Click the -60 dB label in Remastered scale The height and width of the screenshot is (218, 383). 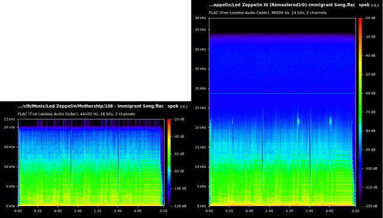point(370,93)
